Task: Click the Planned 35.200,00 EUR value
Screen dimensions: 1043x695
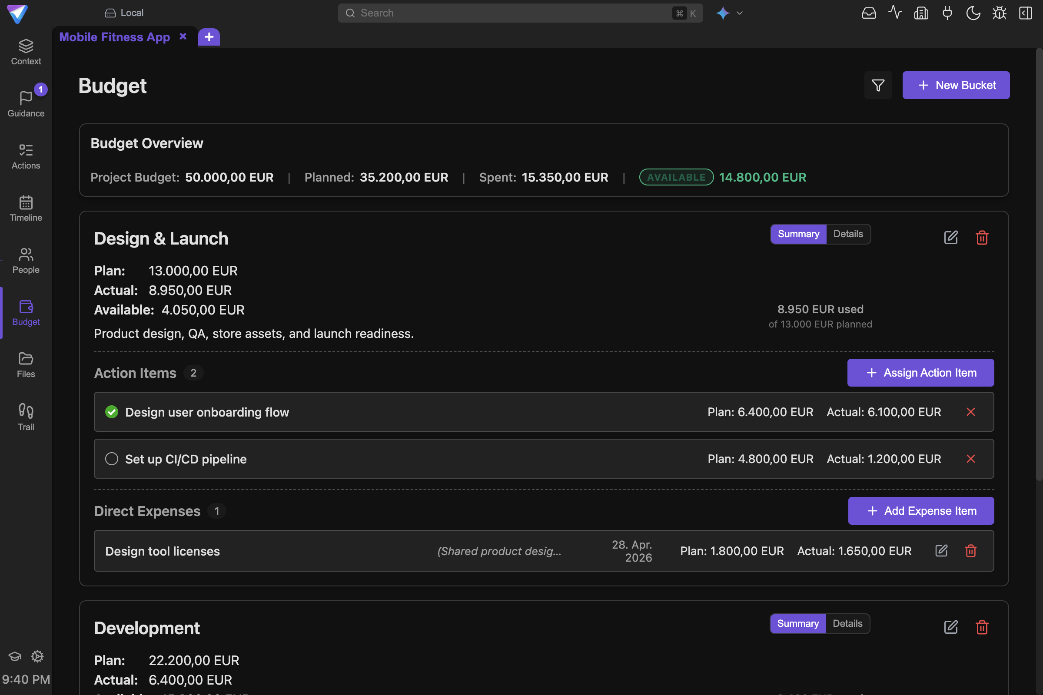Action: tap(404, 177)
